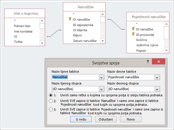Click scroll-down arrow in Pojedinosti narudžbe table

(166, 50)
